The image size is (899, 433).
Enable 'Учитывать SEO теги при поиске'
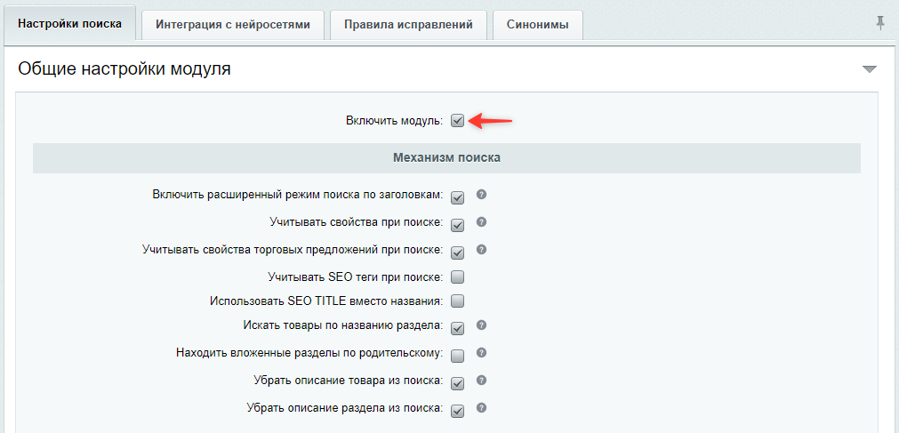click(458, 277)
